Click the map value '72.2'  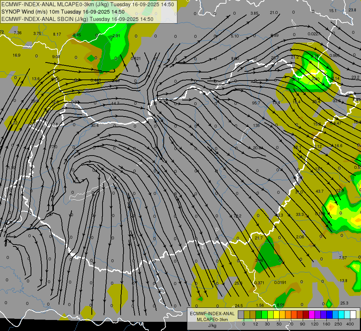click(237, 216)
